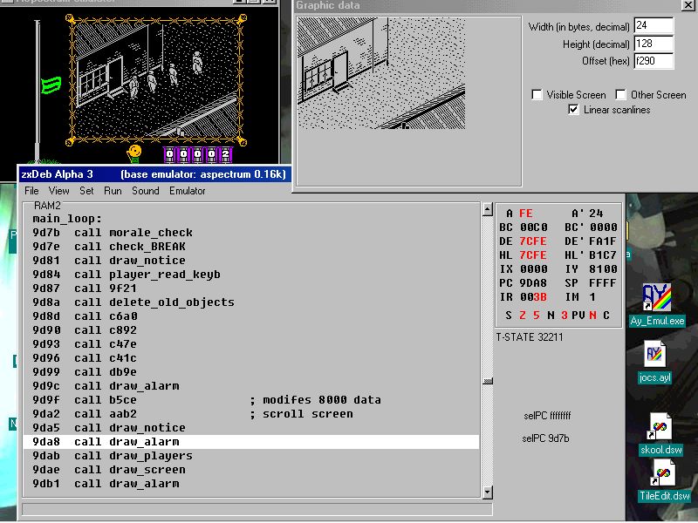Click the Offset hex input field

click(654, 61)
